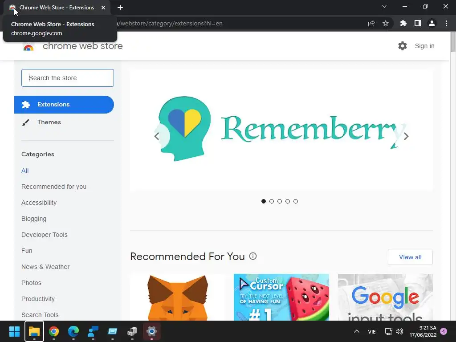Click the address bar URL
This screenshot has height=342, width=456.
pos(170,23)
